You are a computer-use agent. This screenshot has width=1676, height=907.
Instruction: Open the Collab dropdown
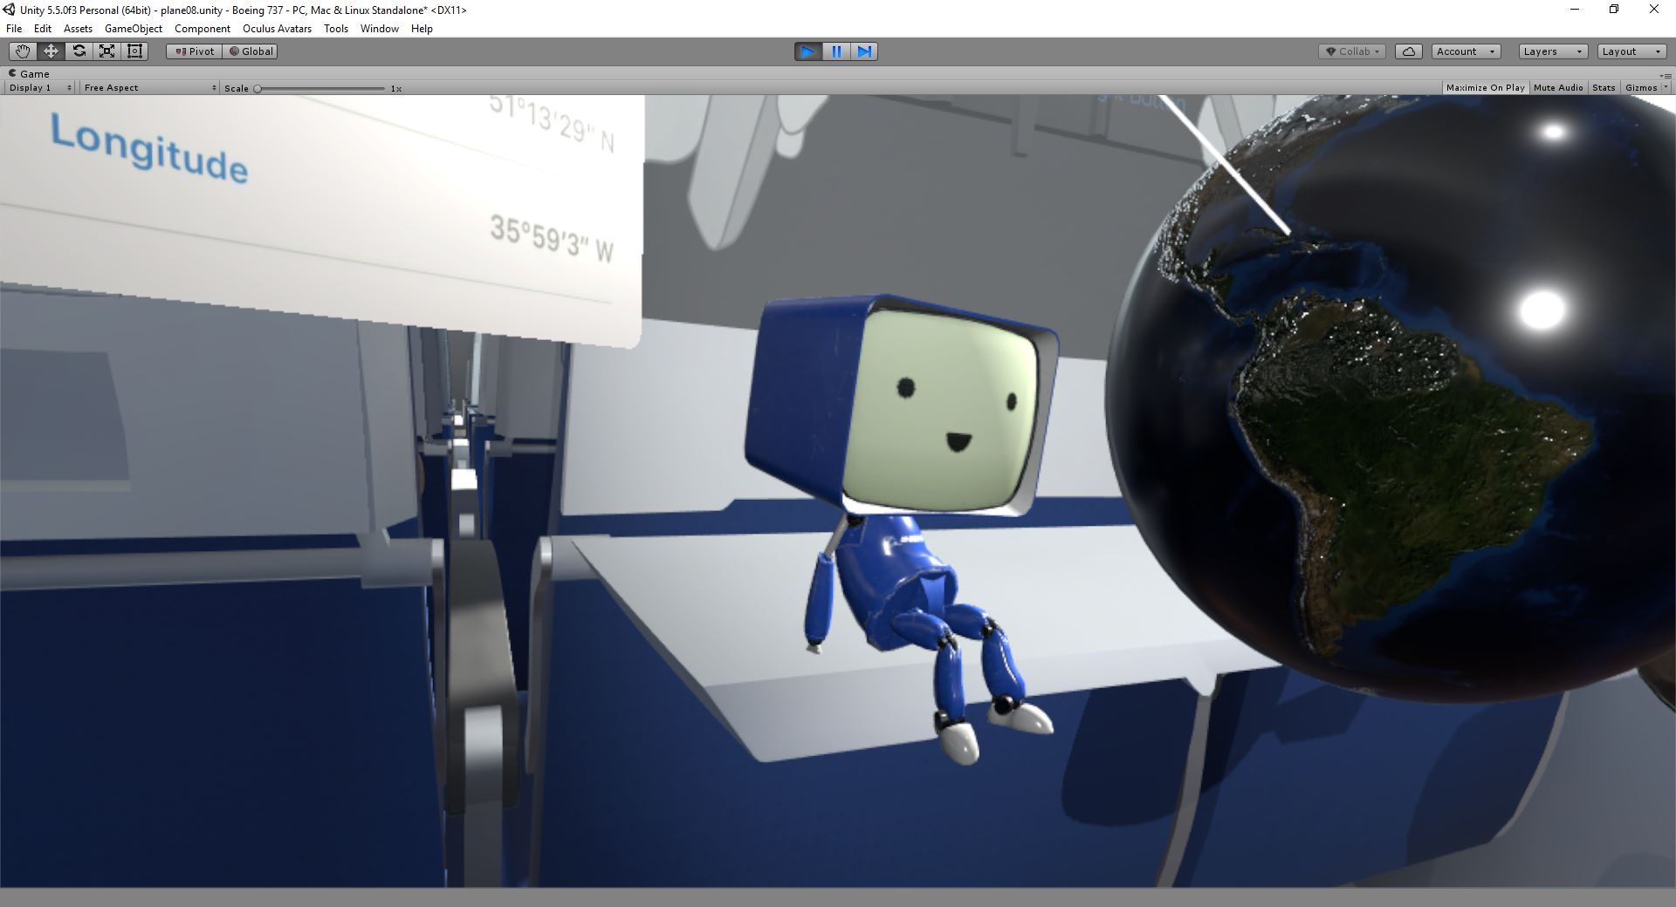point(1352,51)
